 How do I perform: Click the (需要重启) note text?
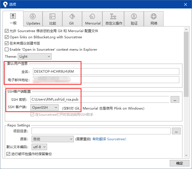coord(83,139)
